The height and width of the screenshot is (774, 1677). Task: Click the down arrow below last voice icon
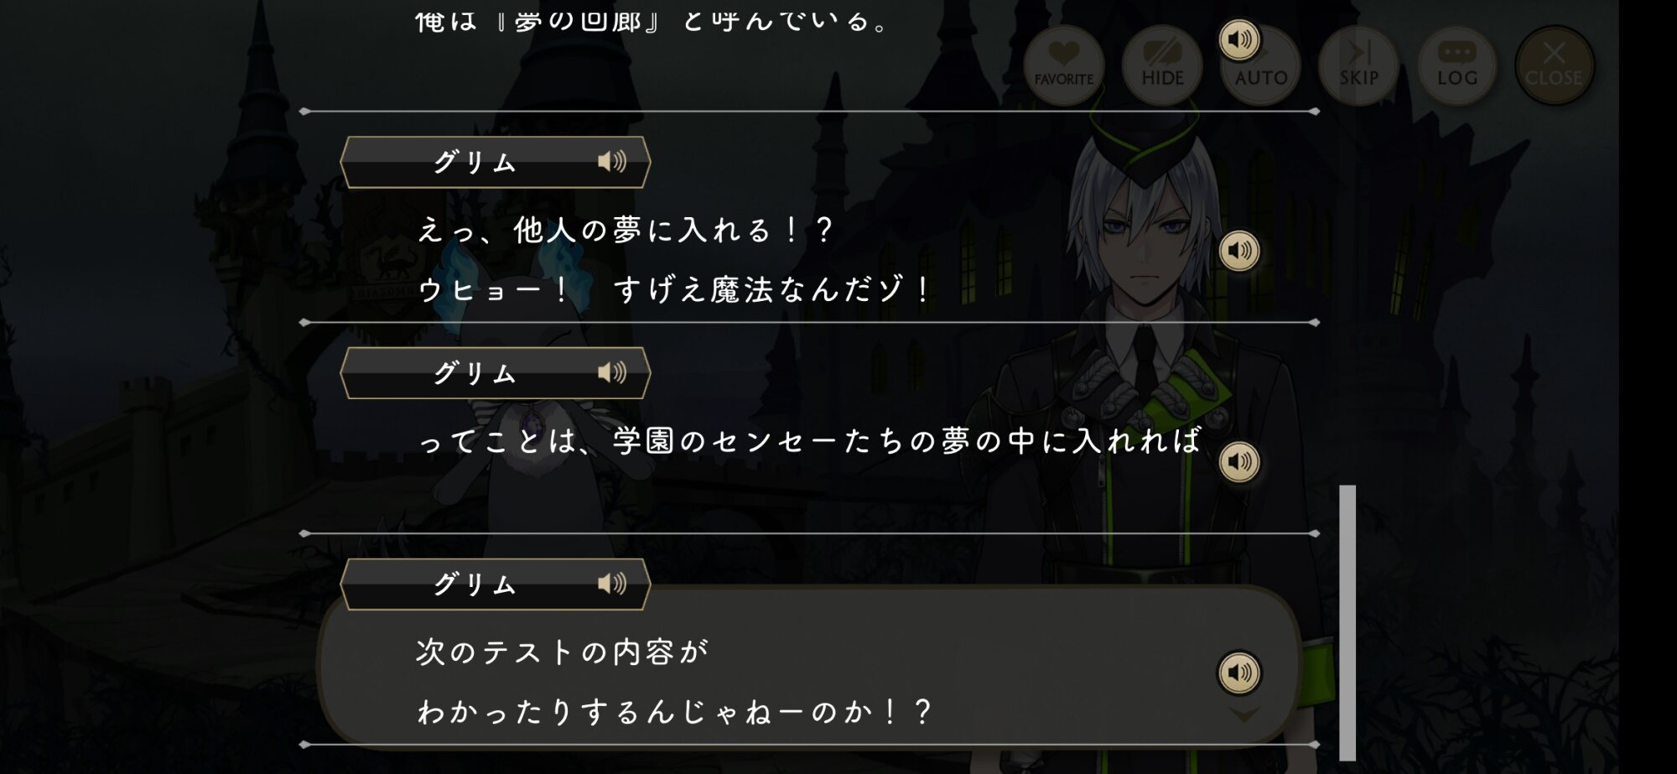coord(1244,714)
